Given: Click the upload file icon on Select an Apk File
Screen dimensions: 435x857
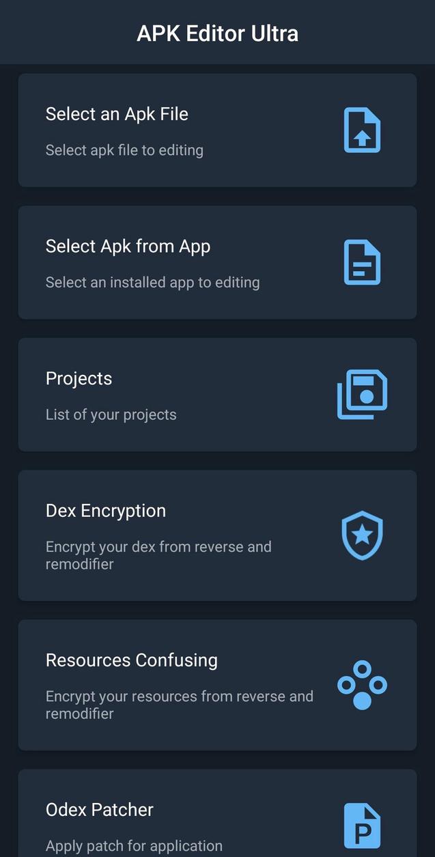Looking at the screenshot, I should coord(361,130).
